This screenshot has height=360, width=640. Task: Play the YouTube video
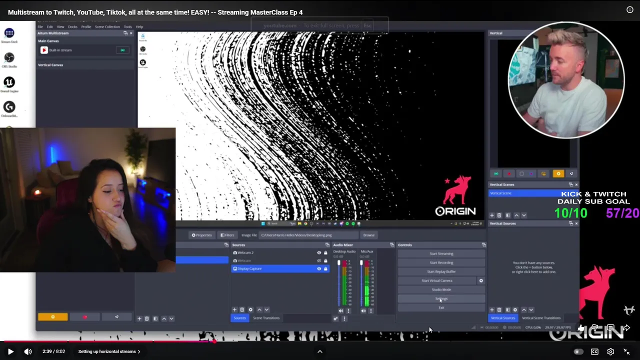click(10, 351)
